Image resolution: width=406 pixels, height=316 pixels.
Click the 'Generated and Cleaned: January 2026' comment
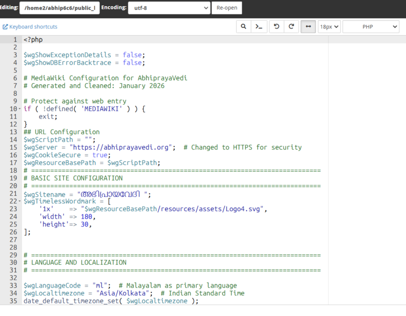[94, 86]
